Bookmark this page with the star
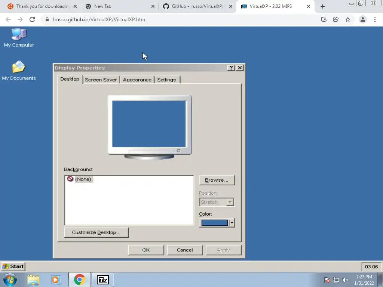383x287 pixels. click(x=348, y=19)
